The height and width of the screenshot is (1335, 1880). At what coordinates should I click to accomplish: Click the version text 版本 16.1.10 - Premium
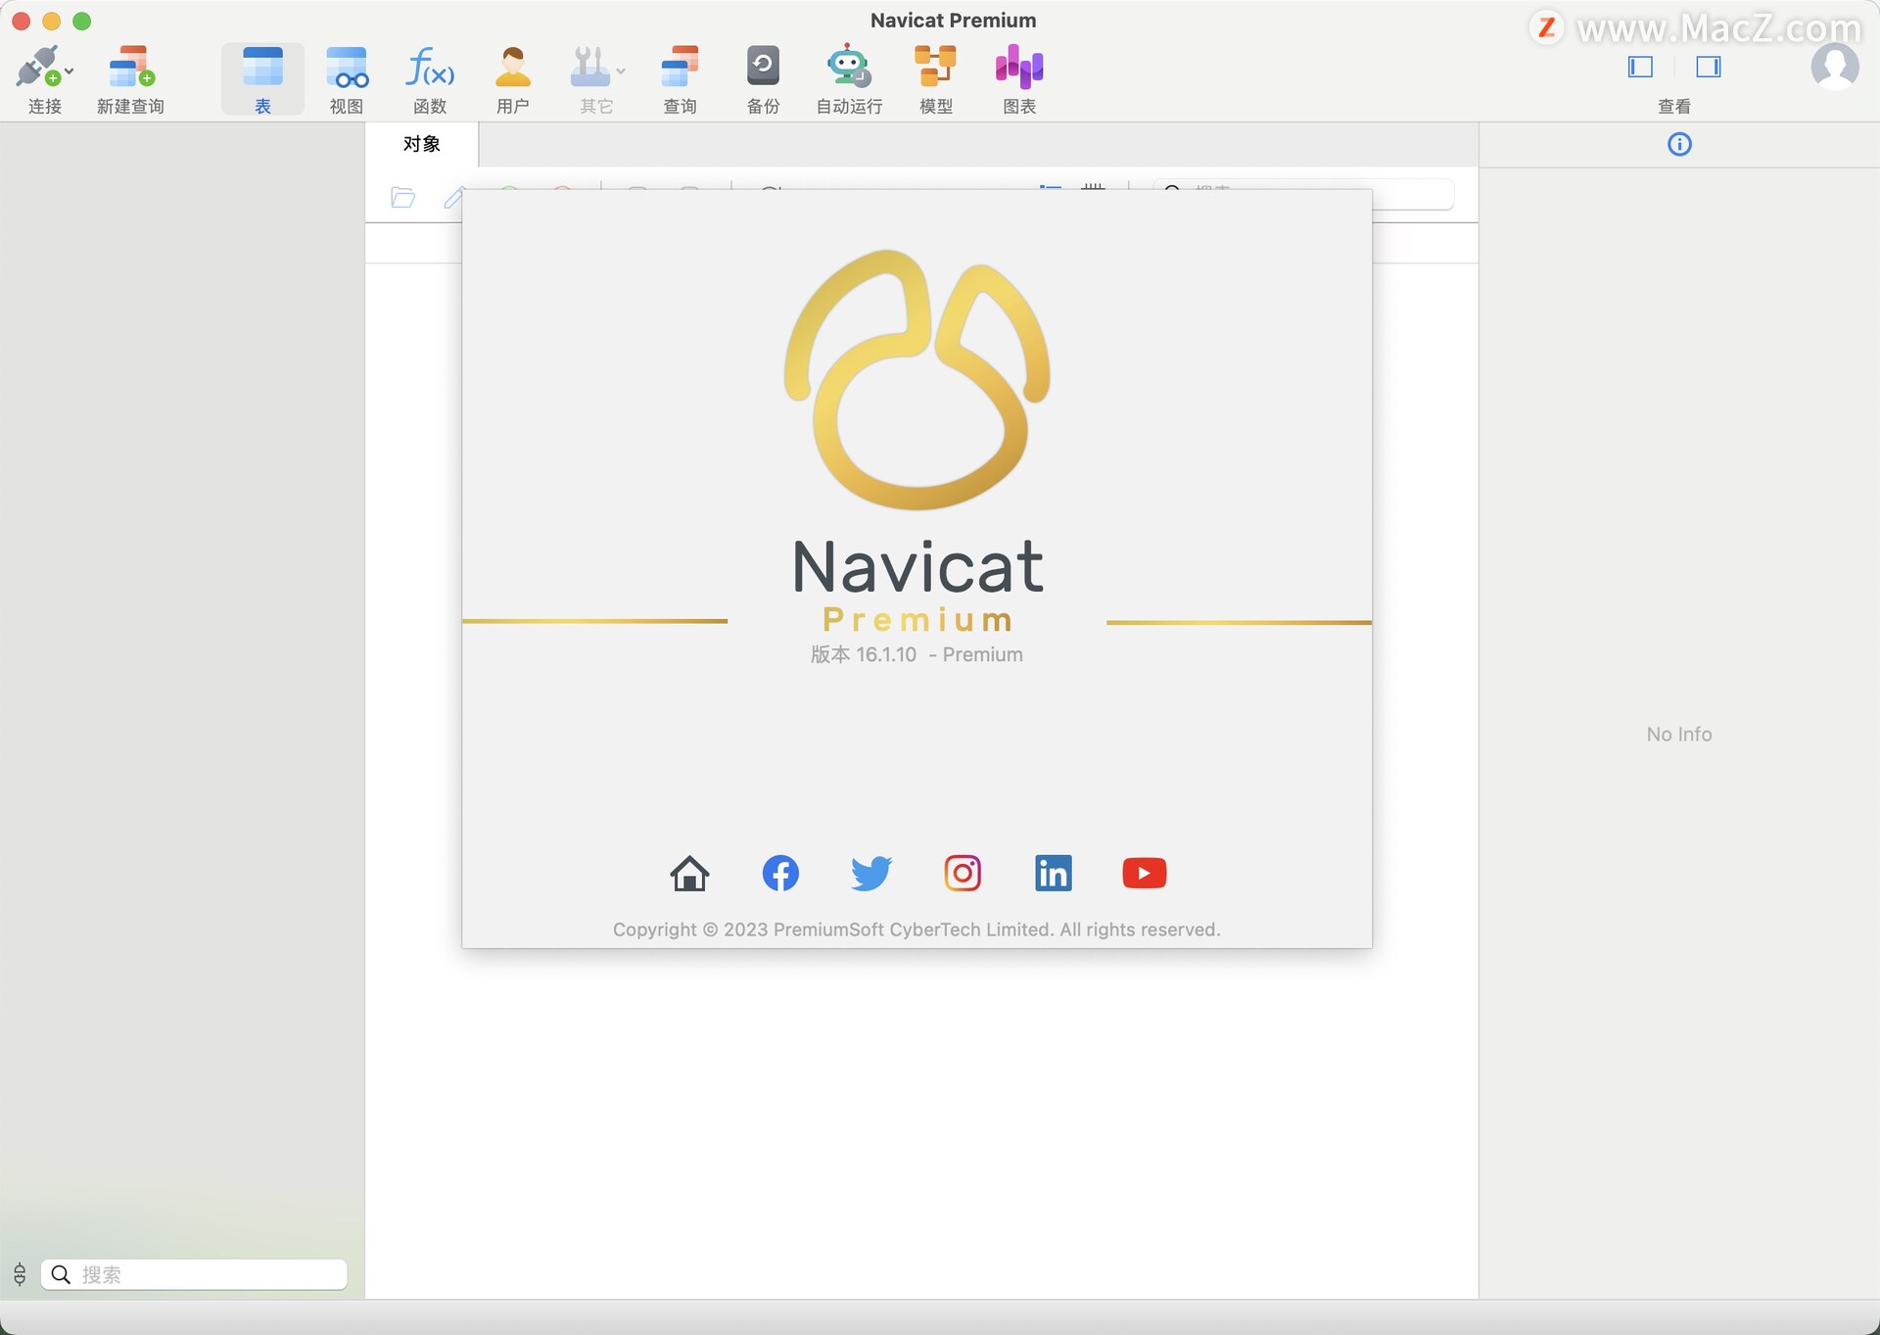pos(916,654)
